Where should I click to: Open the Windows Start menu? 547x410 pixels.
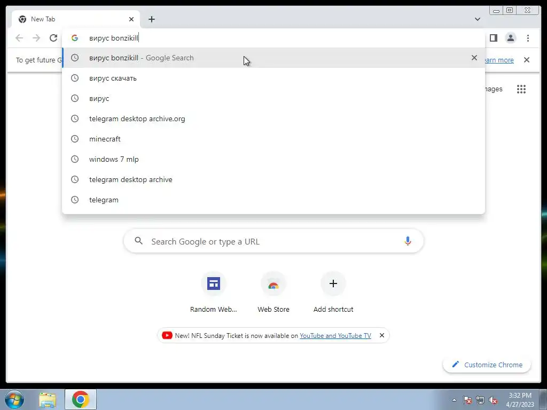[x=14, y=399]
